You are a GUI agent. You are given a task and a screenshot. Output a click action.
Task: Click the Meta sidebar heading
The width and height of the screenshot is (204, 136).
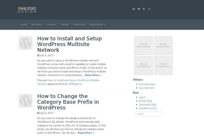(136, 93)
